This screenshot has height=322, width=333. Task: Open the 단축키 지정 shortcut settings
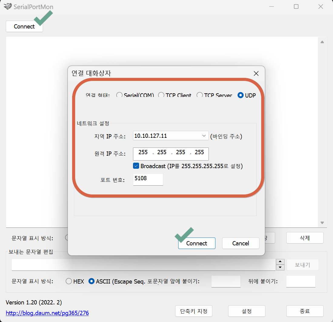[194, 311]
